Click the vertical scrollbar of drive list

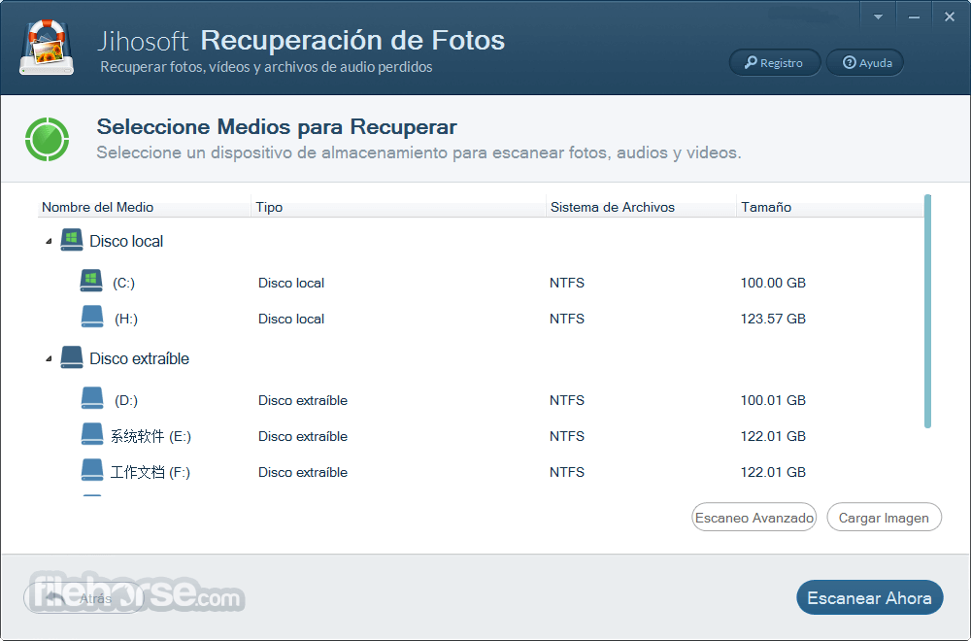927,311
